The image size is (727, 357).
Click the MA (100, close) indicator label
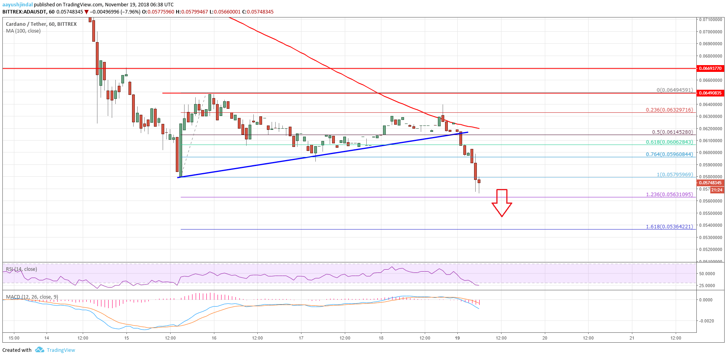click(23, 31)
